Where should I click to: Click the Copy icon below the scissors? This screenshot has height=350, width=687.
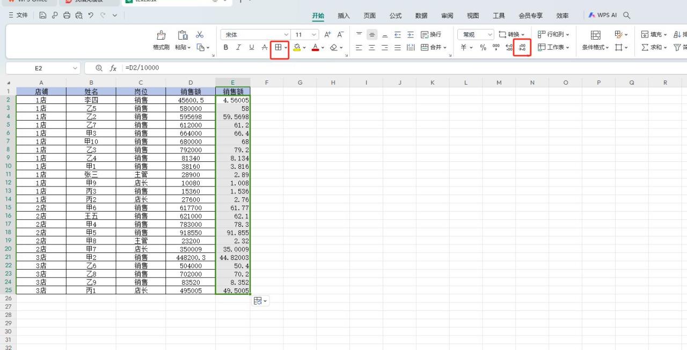tap(200, 47)
